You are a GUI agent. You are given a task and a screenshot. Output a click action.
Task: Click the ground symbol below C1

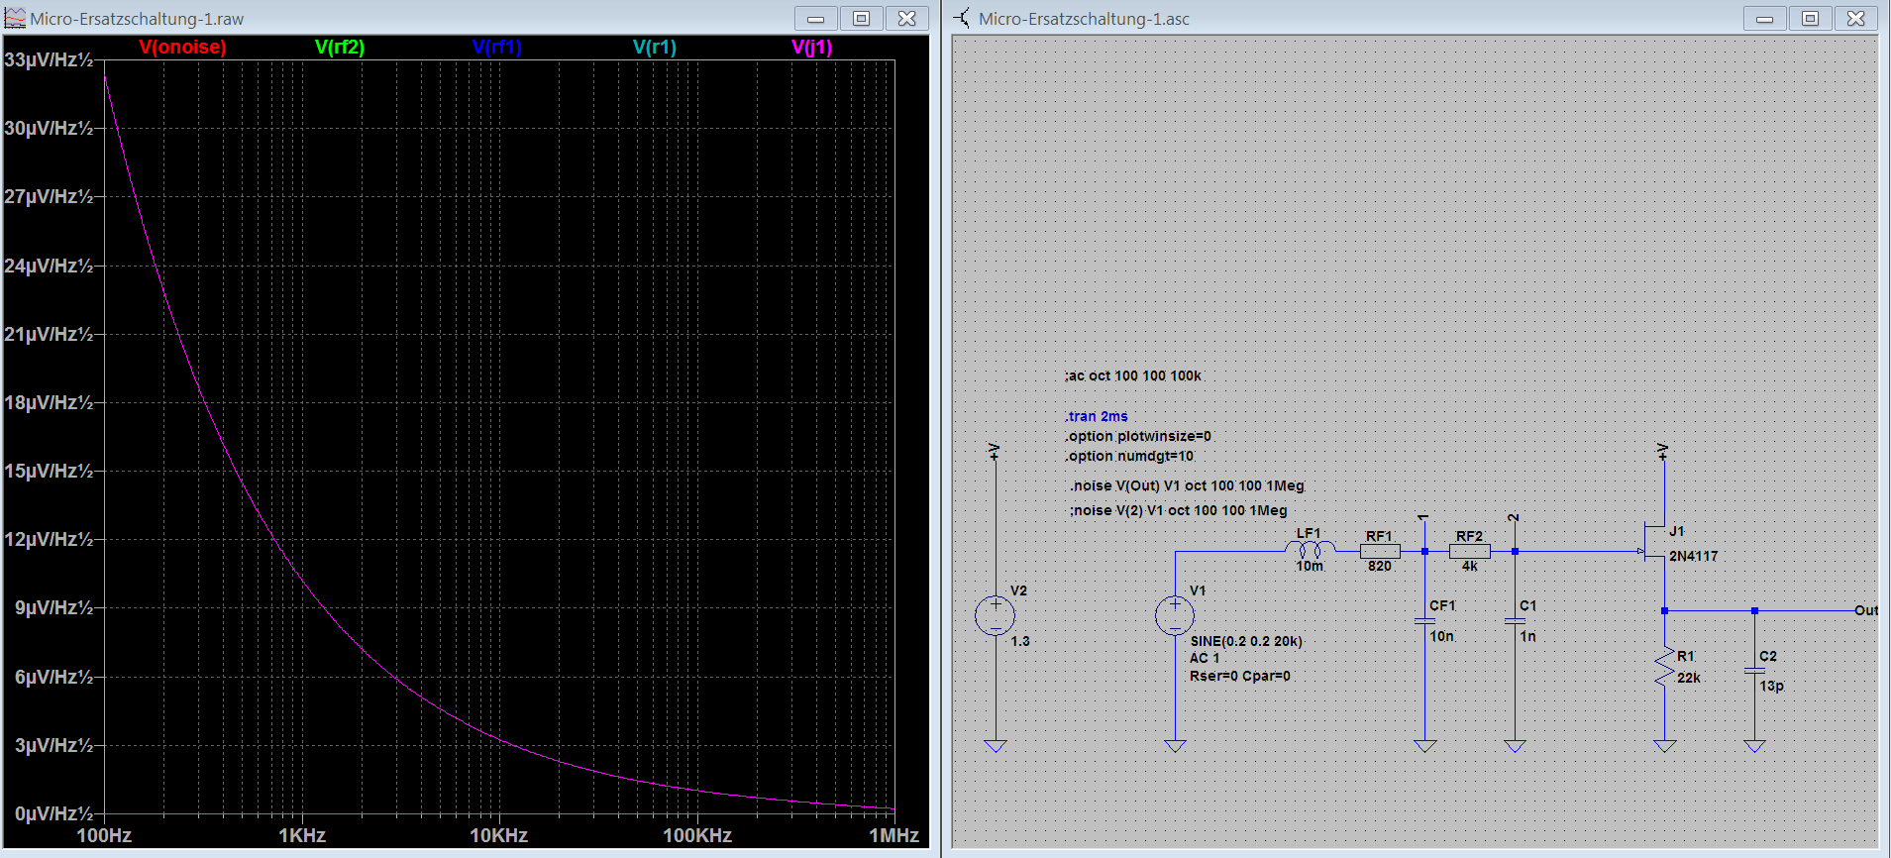(x=1515, y=746)
